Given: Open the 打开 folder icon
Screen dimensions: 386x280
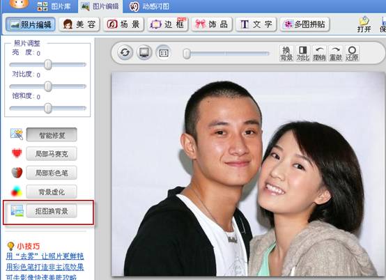Looking at the screenshot, I should tap(364, 24).
